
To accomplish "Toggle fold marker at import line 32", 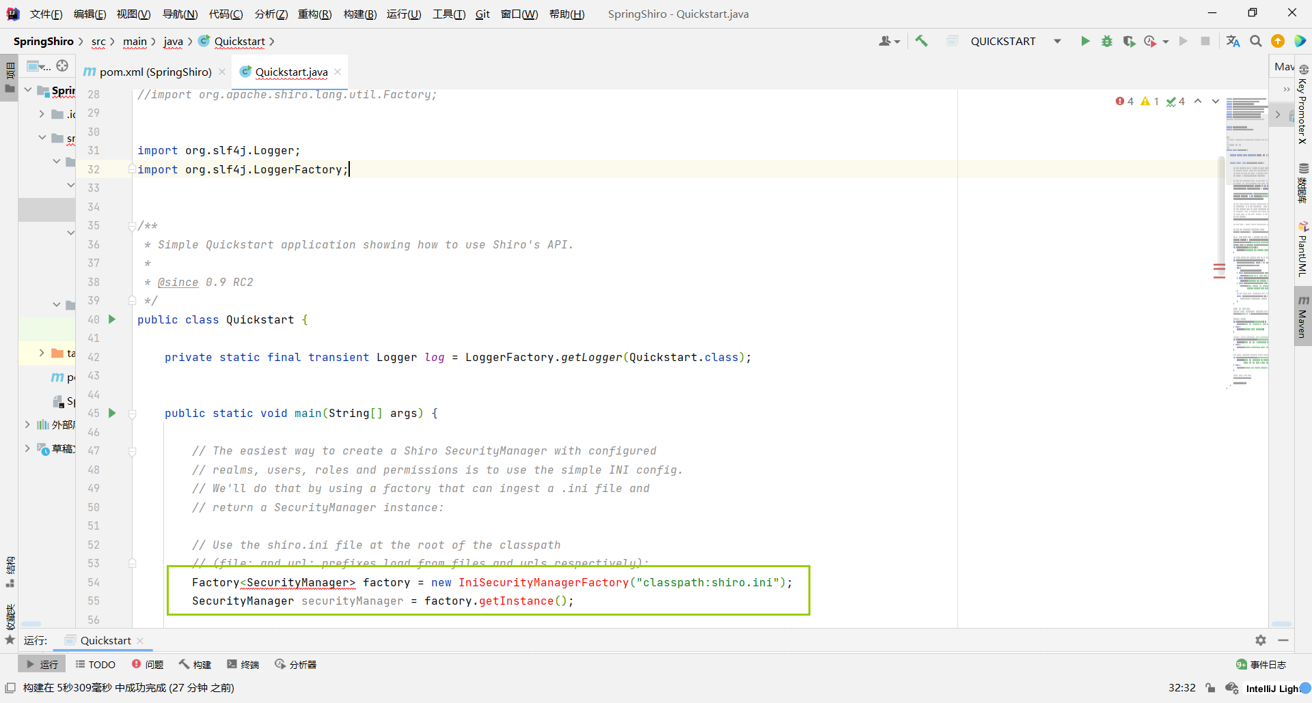I will [x=133, y=169].
